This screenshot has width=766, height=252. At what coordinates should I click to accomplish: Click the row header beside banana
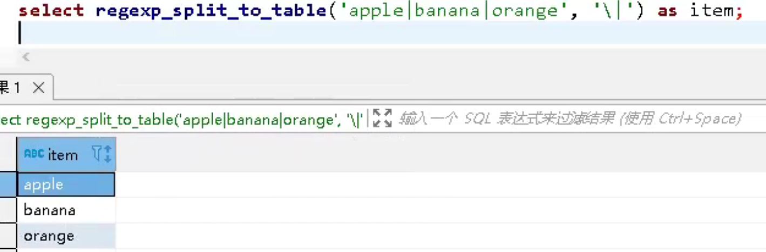pyautogui.click(x=8, y=210)
